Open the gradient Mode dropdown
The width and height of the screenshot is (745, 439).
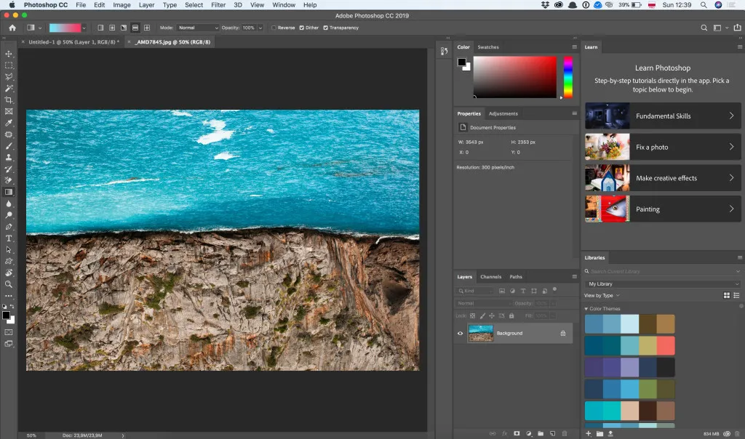(x=198, y=28)
